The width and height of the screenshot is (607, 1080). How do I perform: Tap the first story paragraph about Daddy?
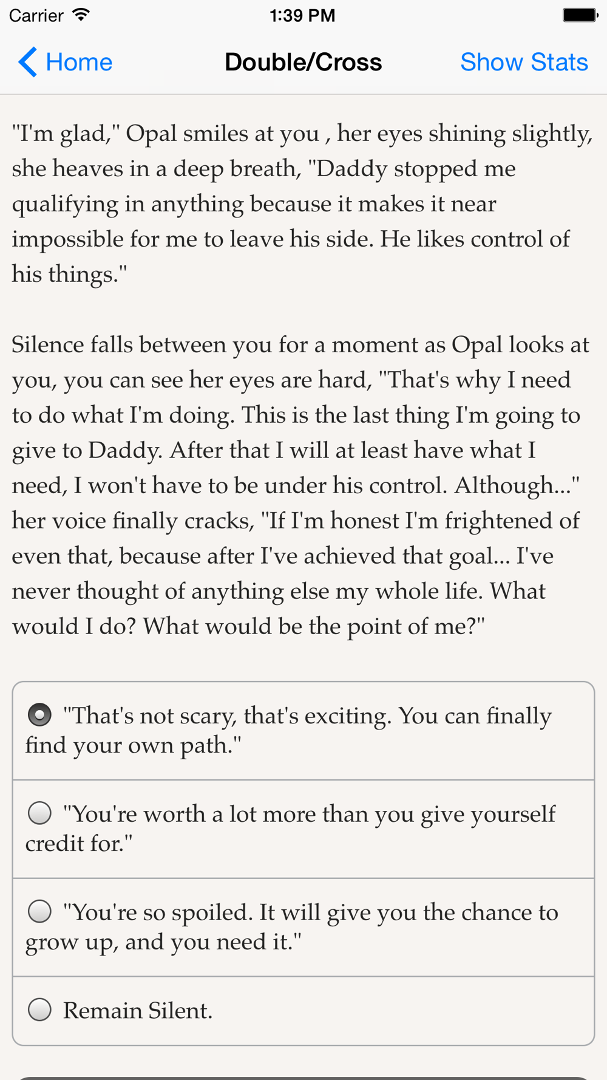coord(302,203)
